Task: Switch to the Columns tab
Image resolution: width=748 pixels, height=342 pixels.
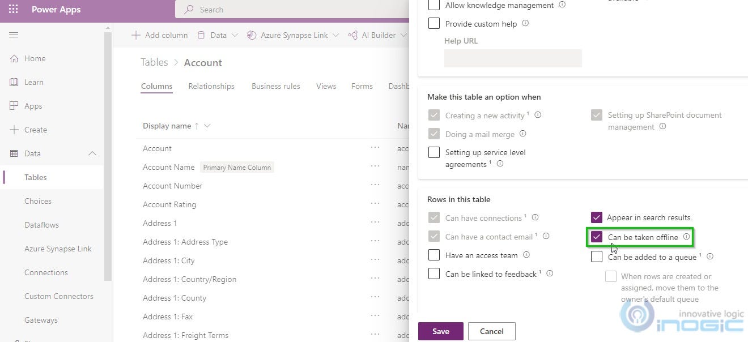Action: (156, 86)
